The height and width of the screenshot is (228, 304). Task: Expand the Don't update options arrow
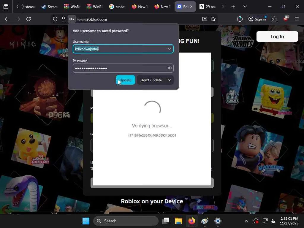coord(170,80)
